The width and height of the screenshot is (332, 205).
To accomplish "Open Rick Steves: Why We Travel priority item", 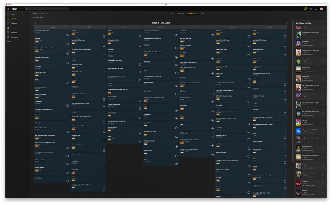I will [310, 96].
